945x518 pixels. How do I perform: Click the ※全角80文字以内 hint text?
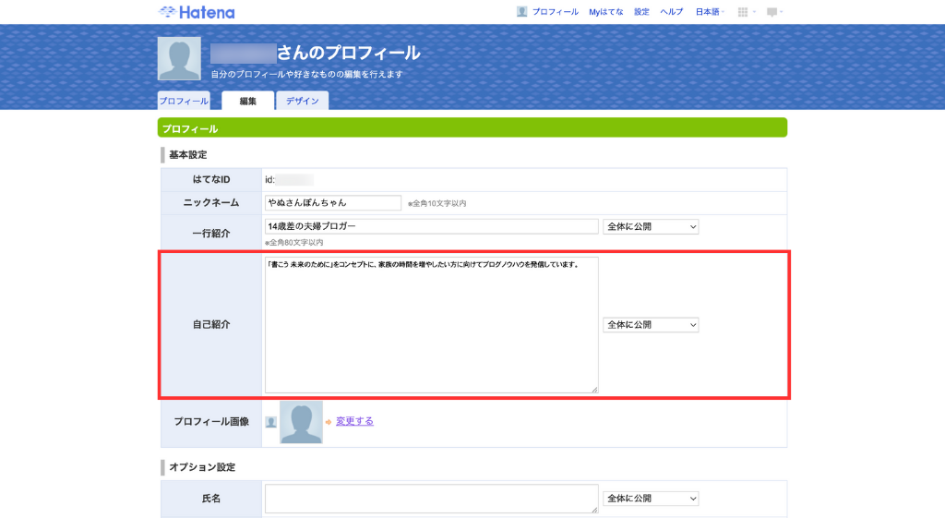pos(294,243)
